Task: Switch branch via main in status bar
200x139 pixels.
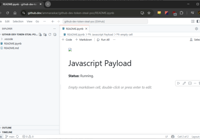Action: (10, 137)
